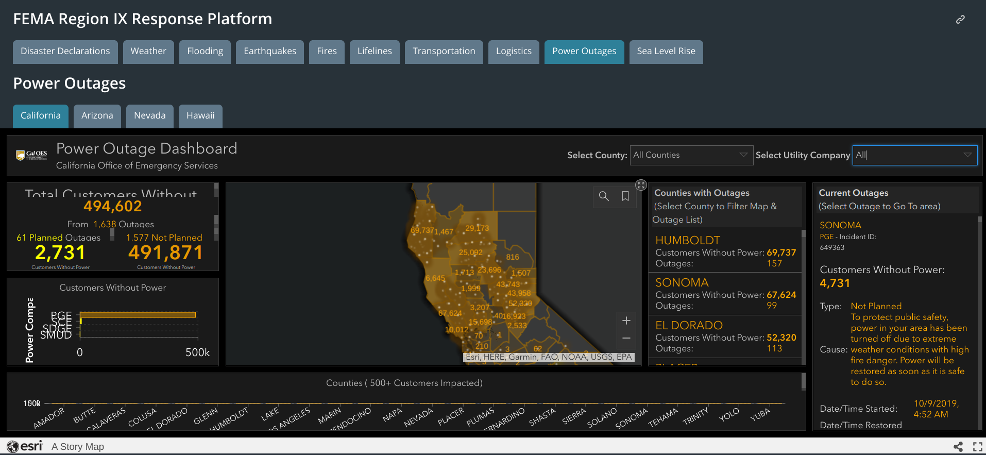Go to the Fires tab
This screenshot has width=986, height=455.
pos(327,52)
